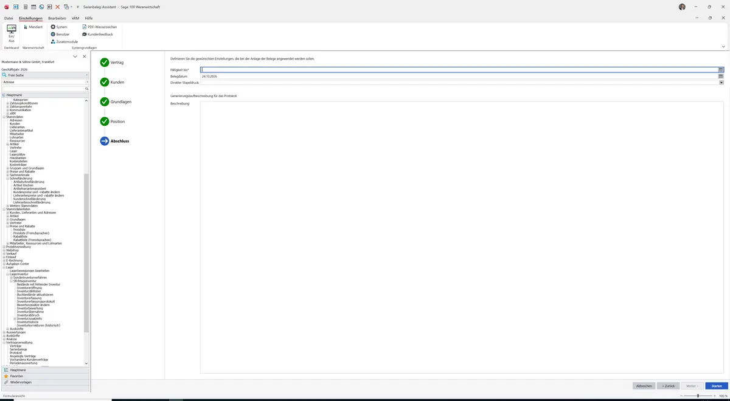The image size is (730, 401).
Task: Click the calendar icon in the quick access toolbar
Action: [33, 7]
